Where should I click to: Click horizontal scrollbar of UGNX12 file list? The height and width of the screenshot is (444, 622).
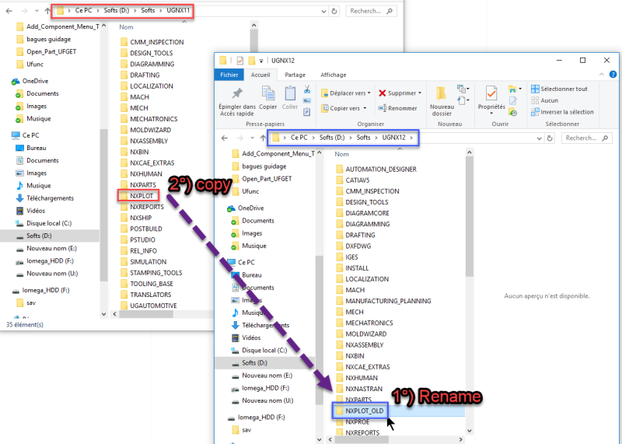362,439
